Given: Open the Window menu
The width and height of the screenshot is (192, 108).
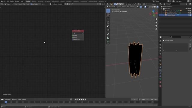Looking at the screenshot, I should click(17, 1).
